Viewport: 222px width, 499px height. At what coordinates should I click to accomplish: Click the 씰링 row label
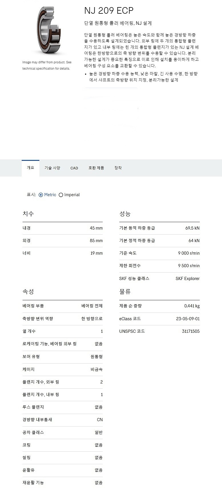point(27,458)
